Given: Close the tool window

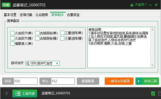Looking at the screenshot, I should click(x=156, y=5).
